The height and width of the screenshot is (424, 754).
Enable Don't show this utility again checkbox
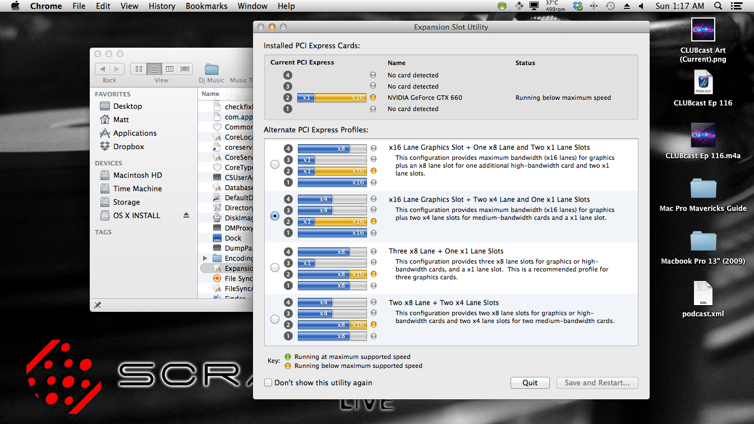269,382
